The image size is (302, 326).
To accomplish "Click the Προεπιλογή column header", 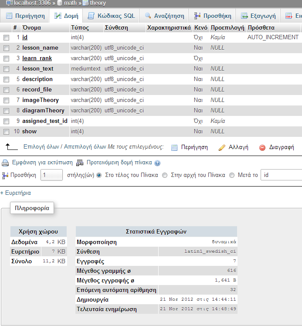I will tap(227, 28).
